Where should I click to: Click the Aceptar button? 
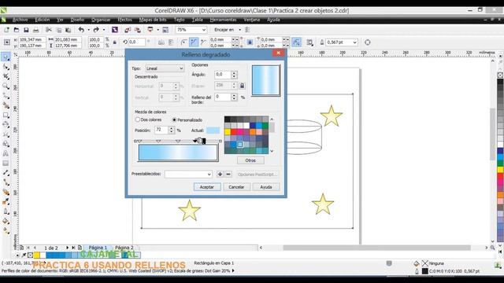207,187
